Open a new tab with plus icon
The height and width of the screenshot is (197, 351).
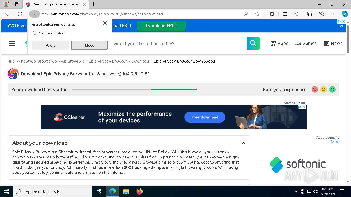94,4
